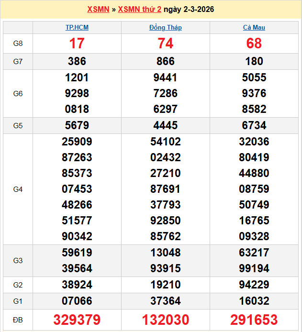
Task: Select Đồng Tháp special prize 132030
Action: pyautogui.click(x=166, y=320)
